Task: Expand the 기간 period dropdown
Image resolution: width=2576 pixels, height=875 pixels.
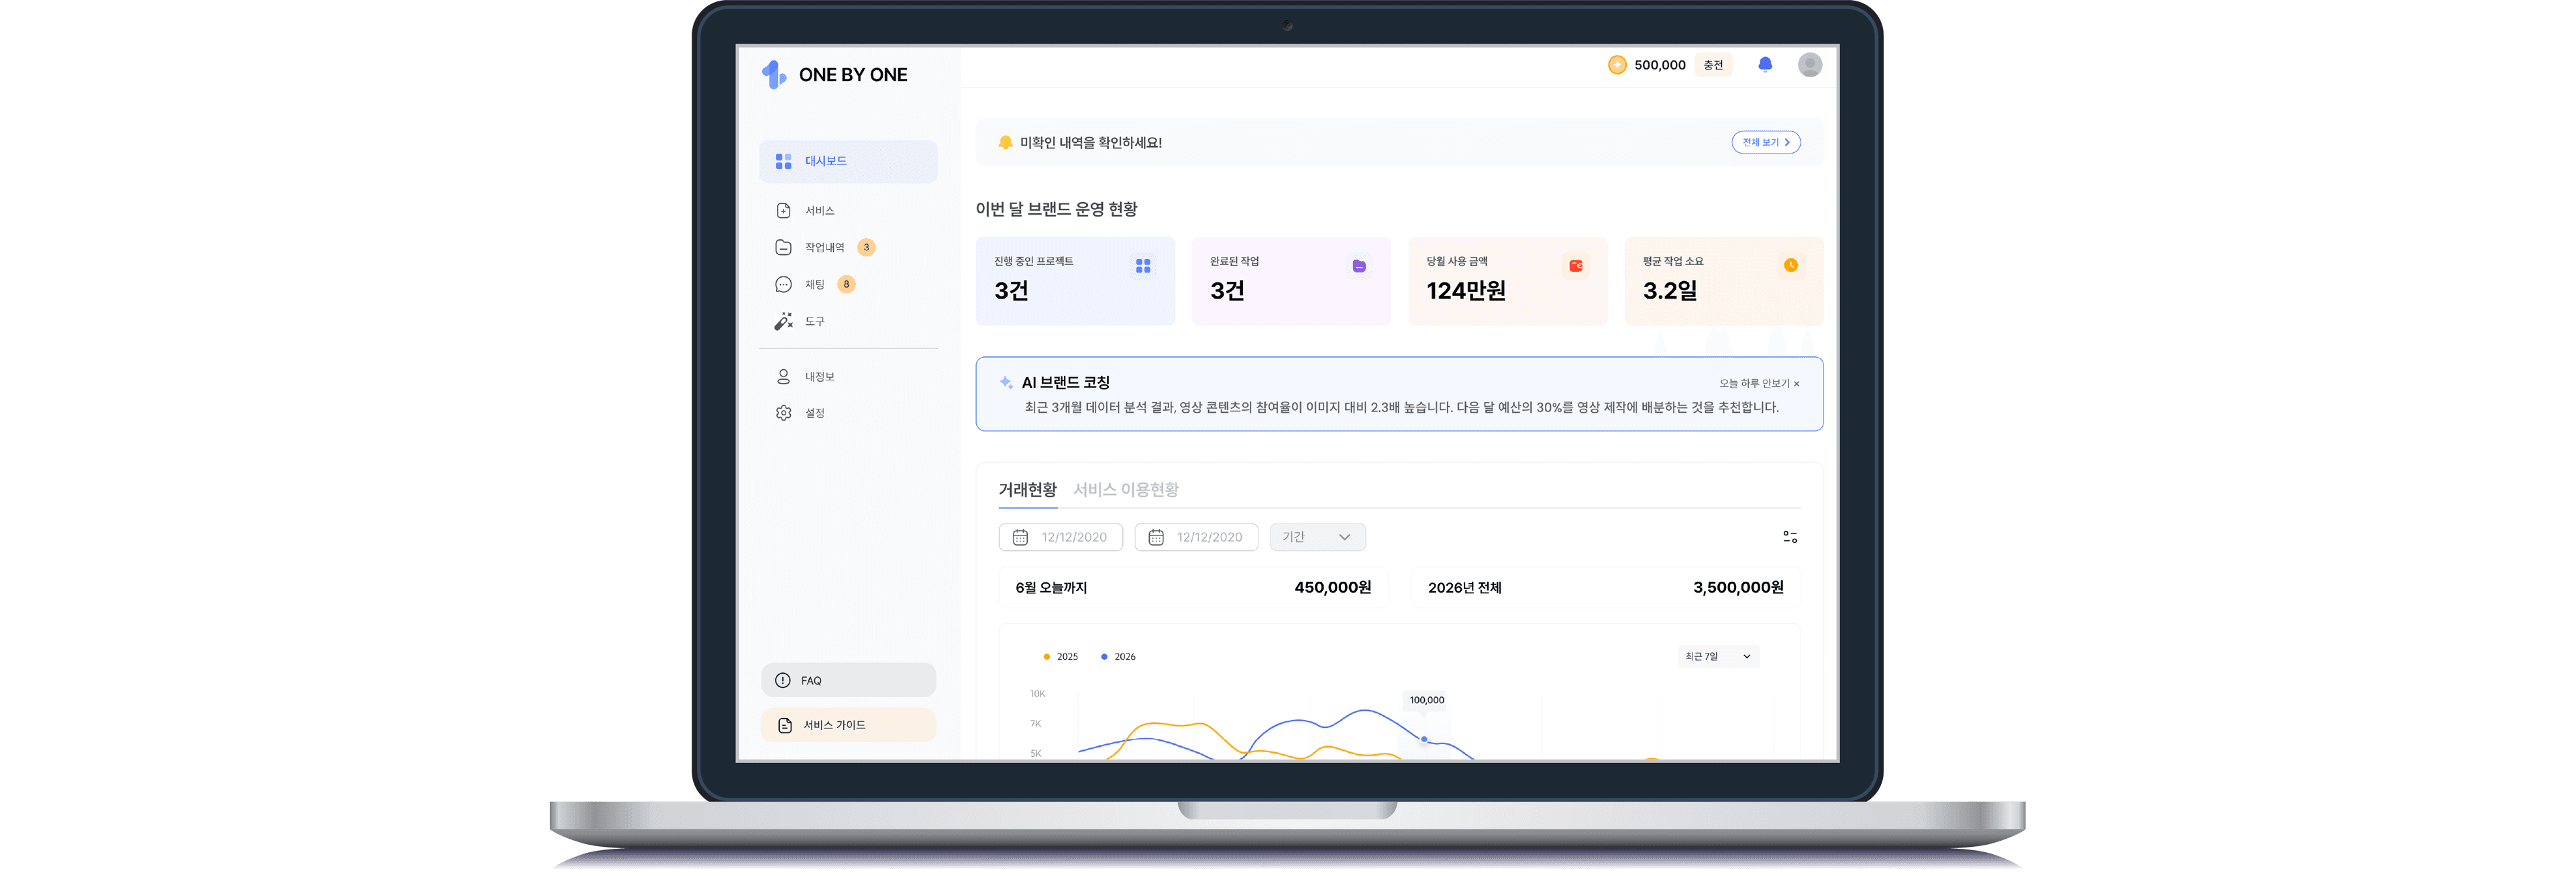Action: pyautogui.click(x=1317, y=537)
